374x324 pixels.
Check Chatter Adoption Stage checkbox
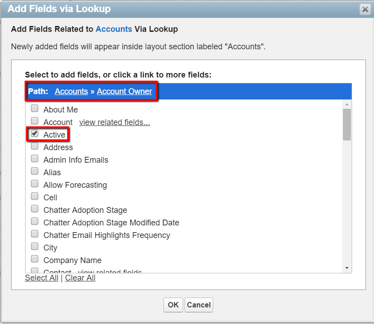[x=34, y=209]
